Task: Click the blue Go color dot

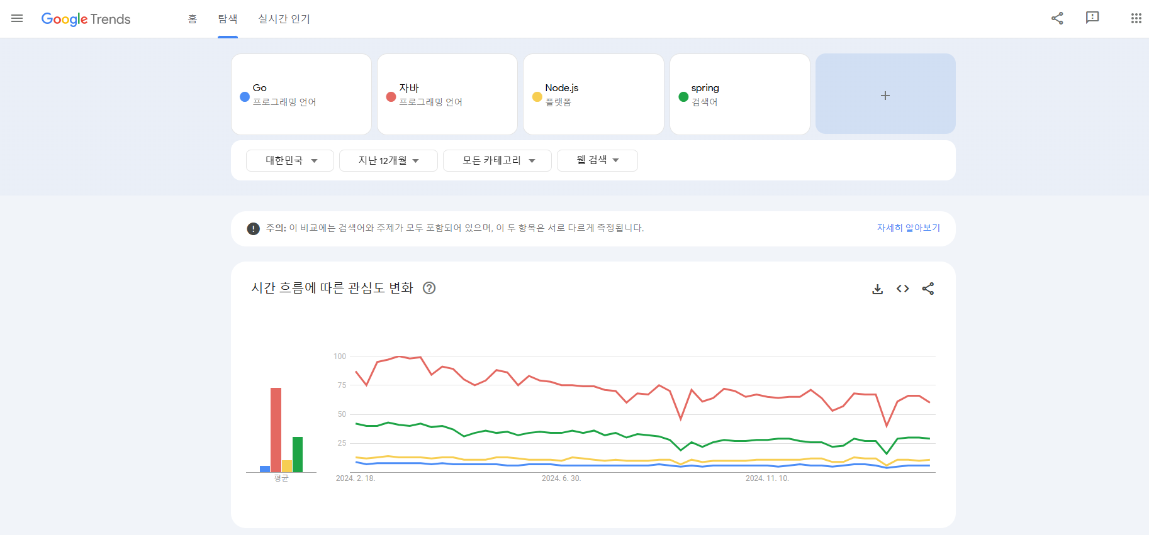Action: click(245, 96)
